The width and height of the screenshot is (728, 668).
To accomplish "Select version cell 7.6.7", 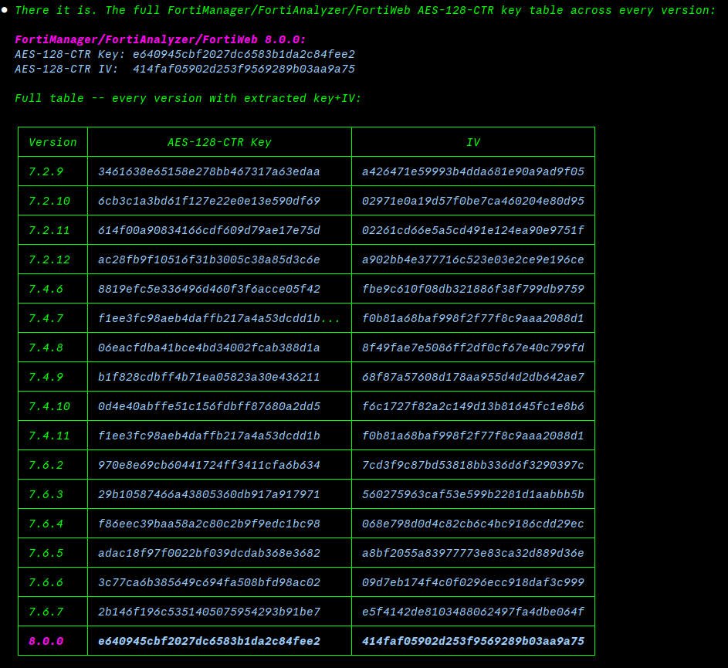I will pos(46,612).
